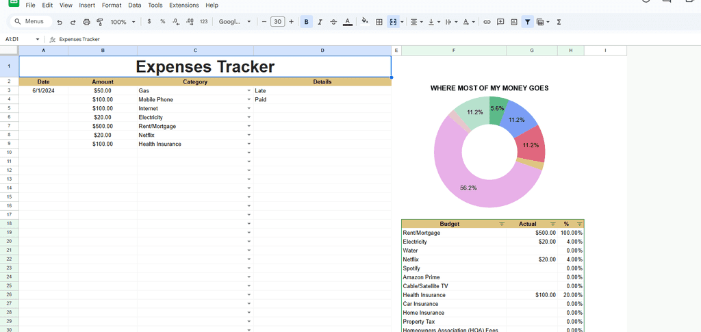Select the 6/1/2024 date cell
The image size is (701, 332).
43,91
